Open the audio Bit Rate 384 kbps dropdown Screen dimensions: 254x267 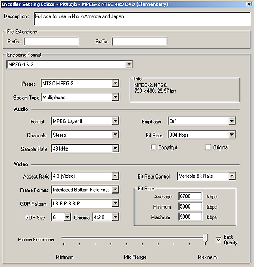tap(201, 135)
